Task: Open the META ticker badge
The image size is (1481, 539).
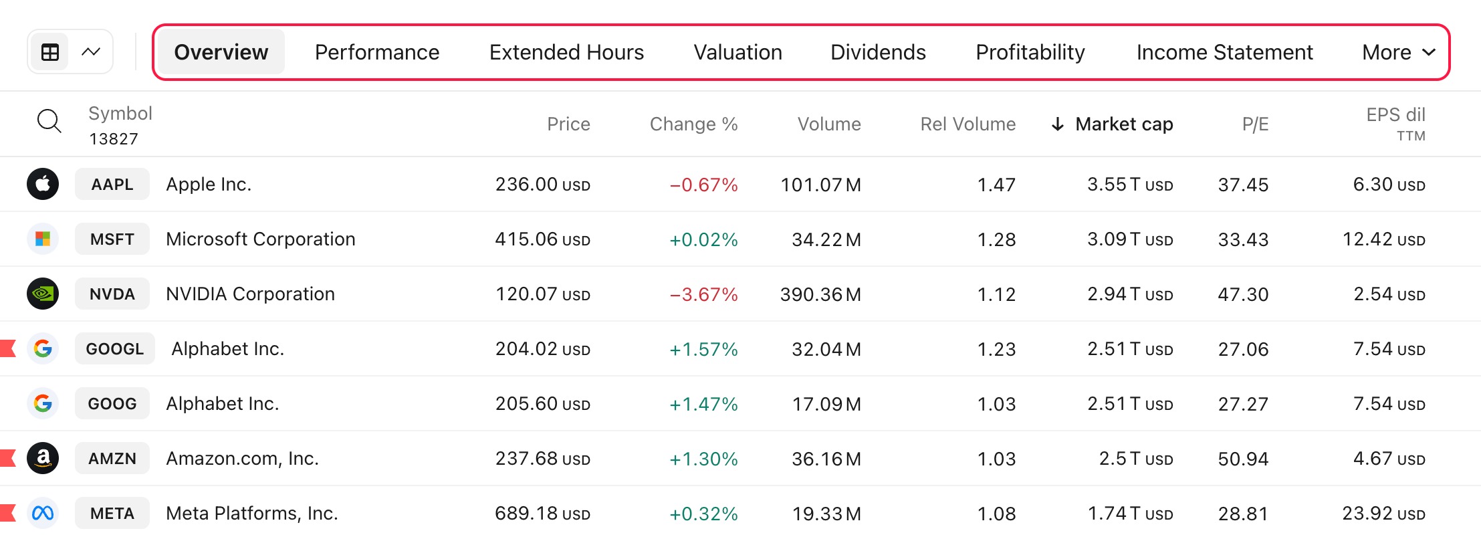Action: [x=112, y=513]
